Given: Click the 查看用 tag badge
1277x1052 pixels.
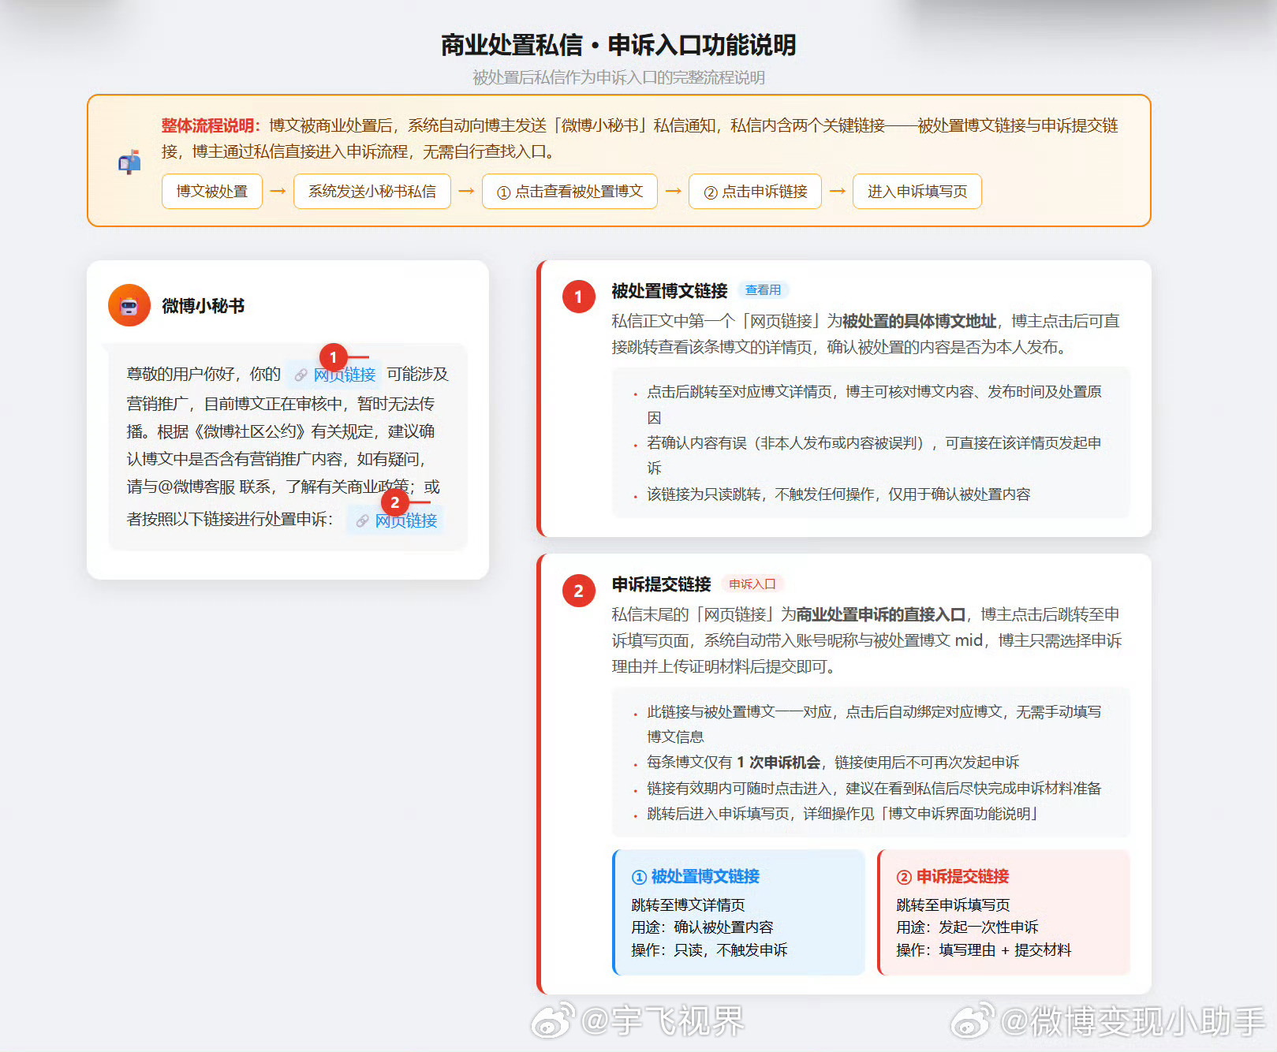Looking at the screenshot, I should pos(763,290).
